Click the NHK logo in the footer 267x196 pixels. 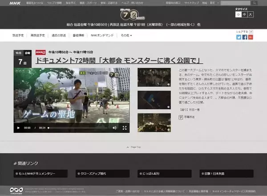(17, 189)
